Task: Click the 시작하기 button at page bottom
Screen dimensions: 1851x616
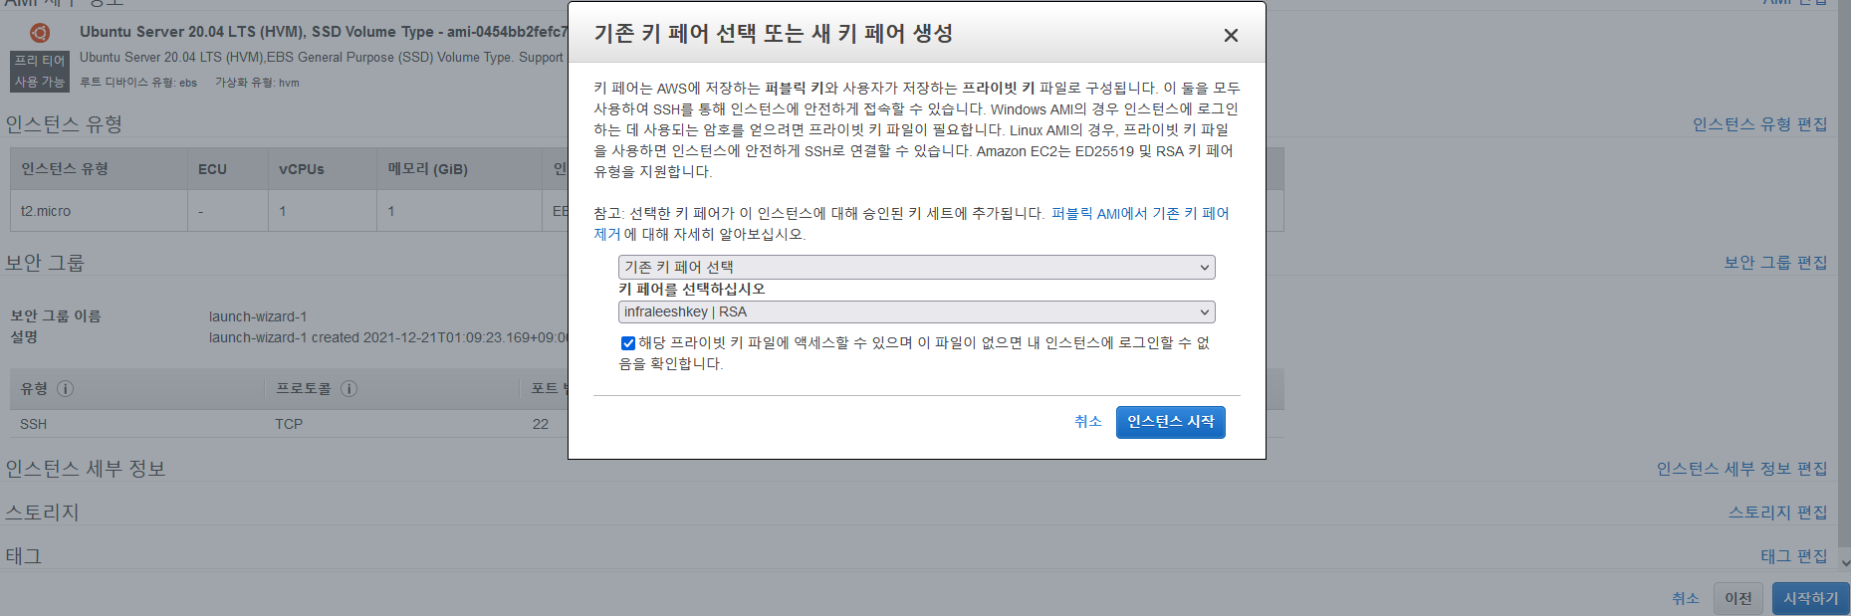Action: coord(1810,598)
